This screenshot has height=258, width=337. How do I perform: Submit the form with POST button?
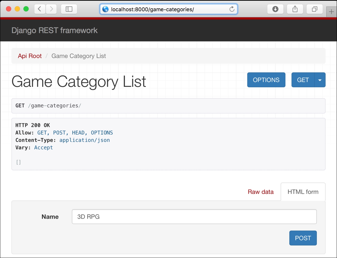click(303, 238)
